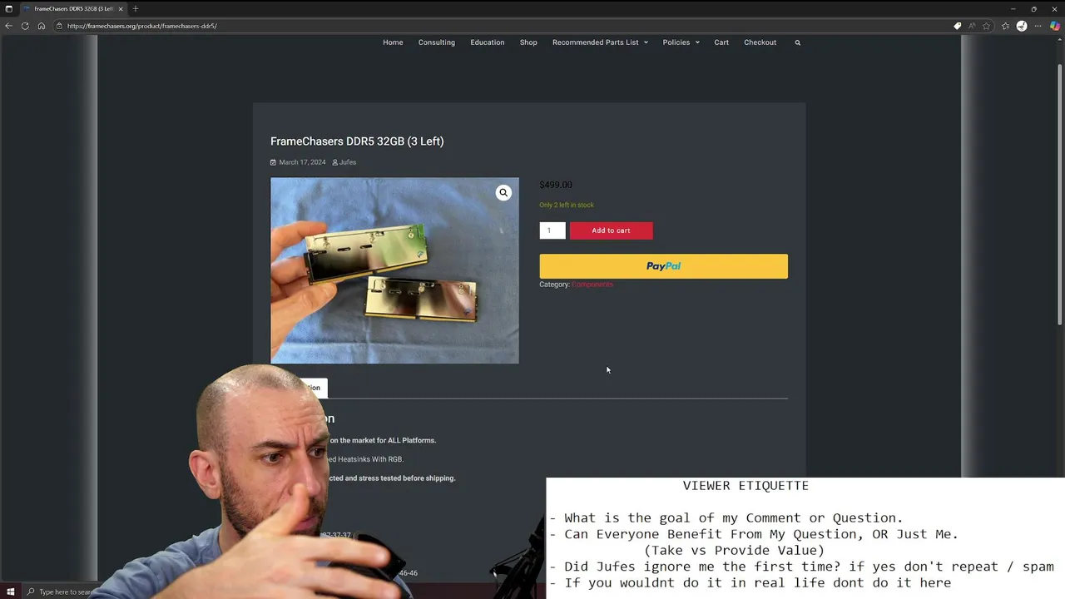Open the Windows Start menu
1065x599 pixels.
(10, 592)
